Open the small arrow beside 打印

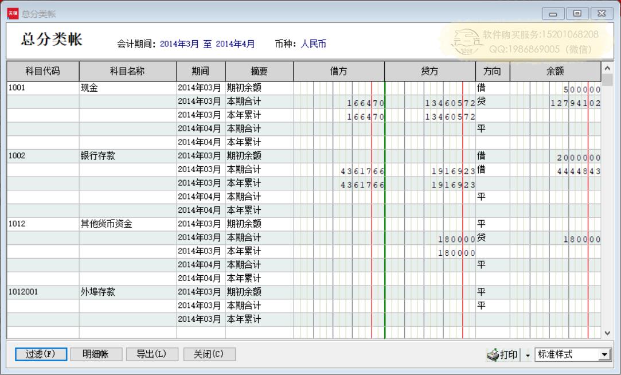click(x=527, y=355)
